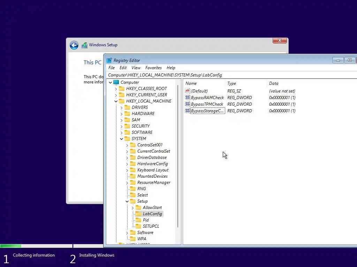The image size is (357, 267).
Task: Click the HardwareConfig folder icon
Action: pyautogui.click(x=133, y=164)
